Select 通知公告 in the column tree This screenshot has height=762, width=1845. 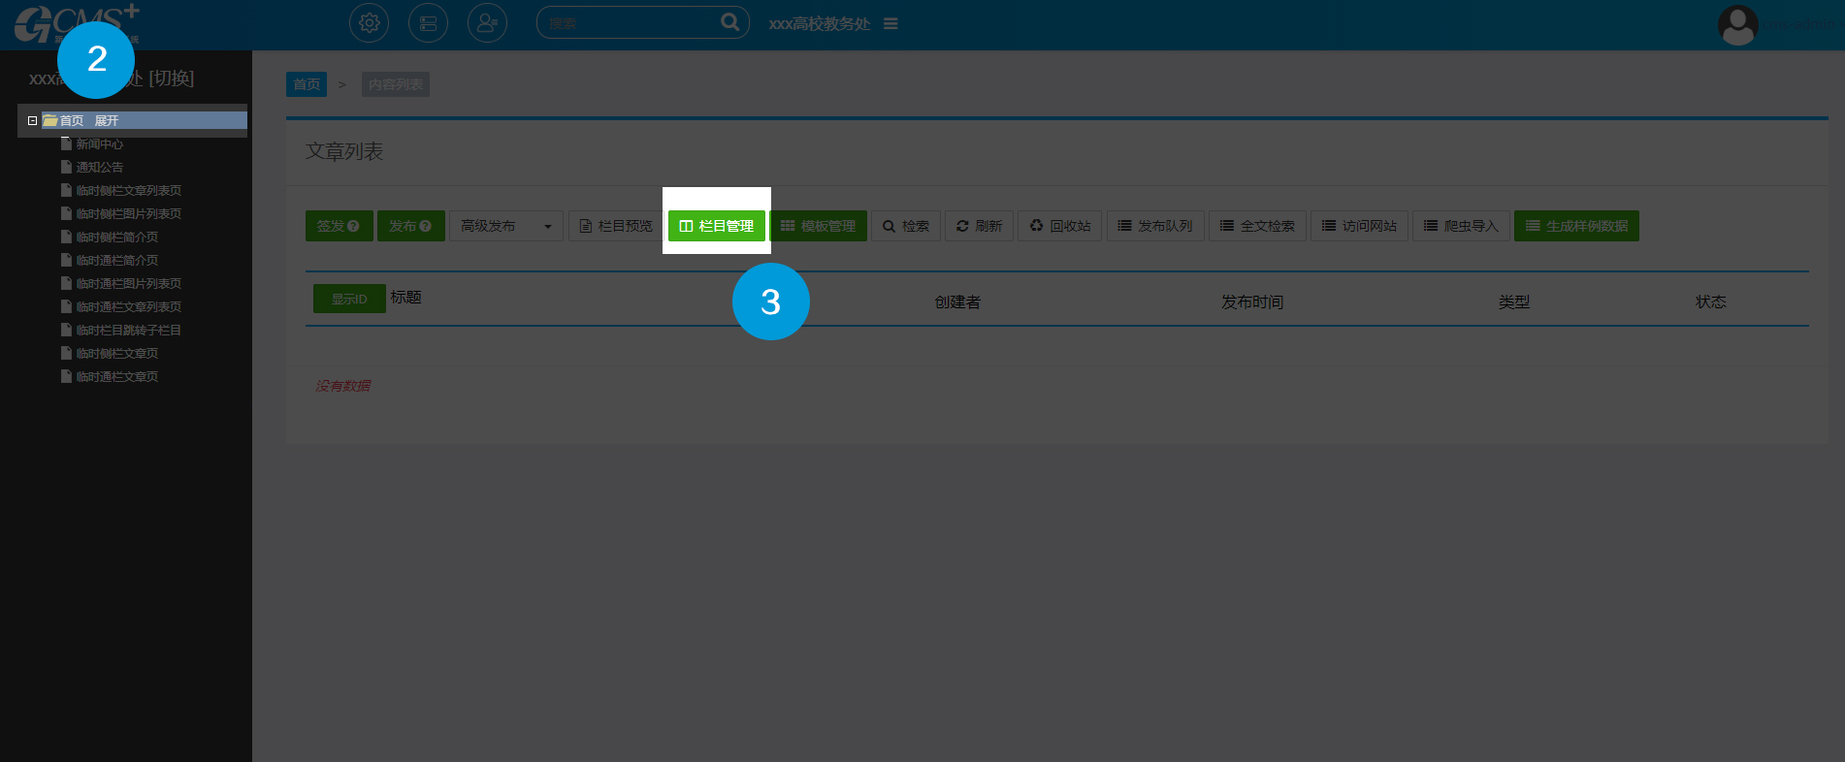click(100, 168)
